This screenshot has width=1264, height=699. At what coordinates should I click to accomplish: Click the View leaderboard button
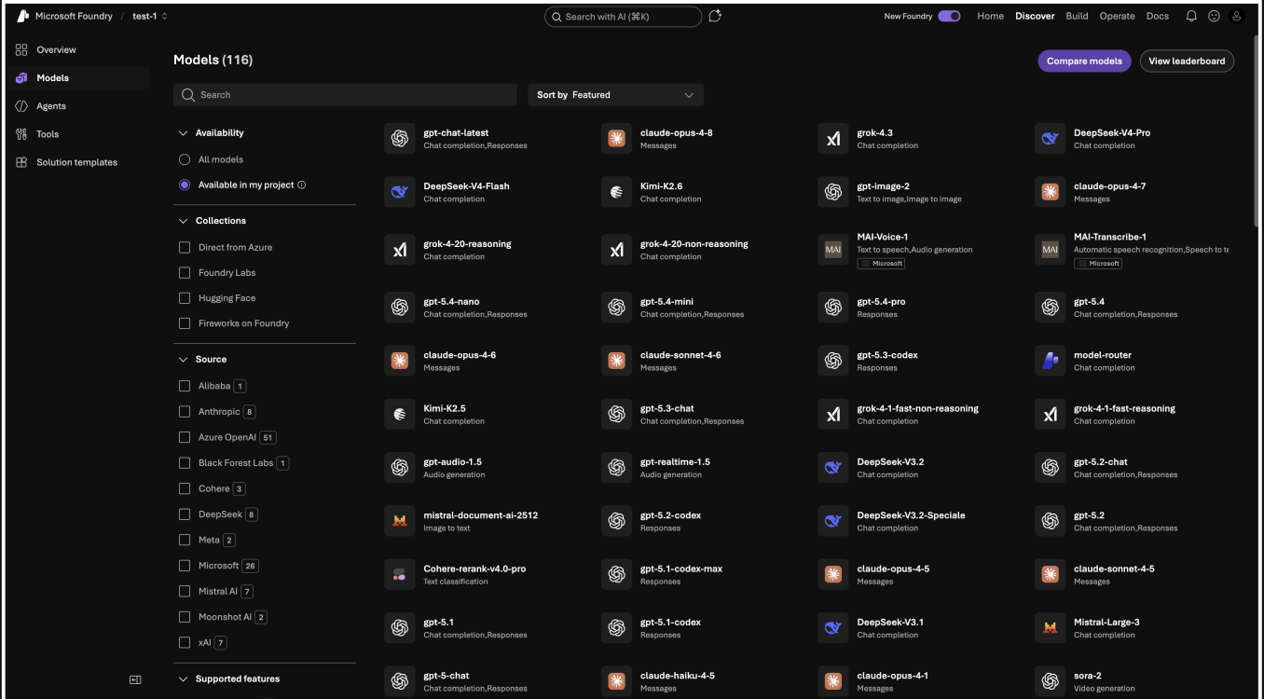(1187, 62)
